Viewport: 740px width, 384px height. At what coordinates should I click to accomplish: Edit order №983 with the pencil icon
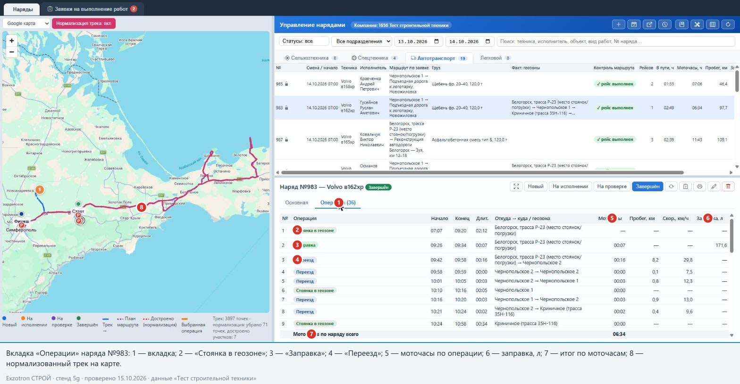714,187
